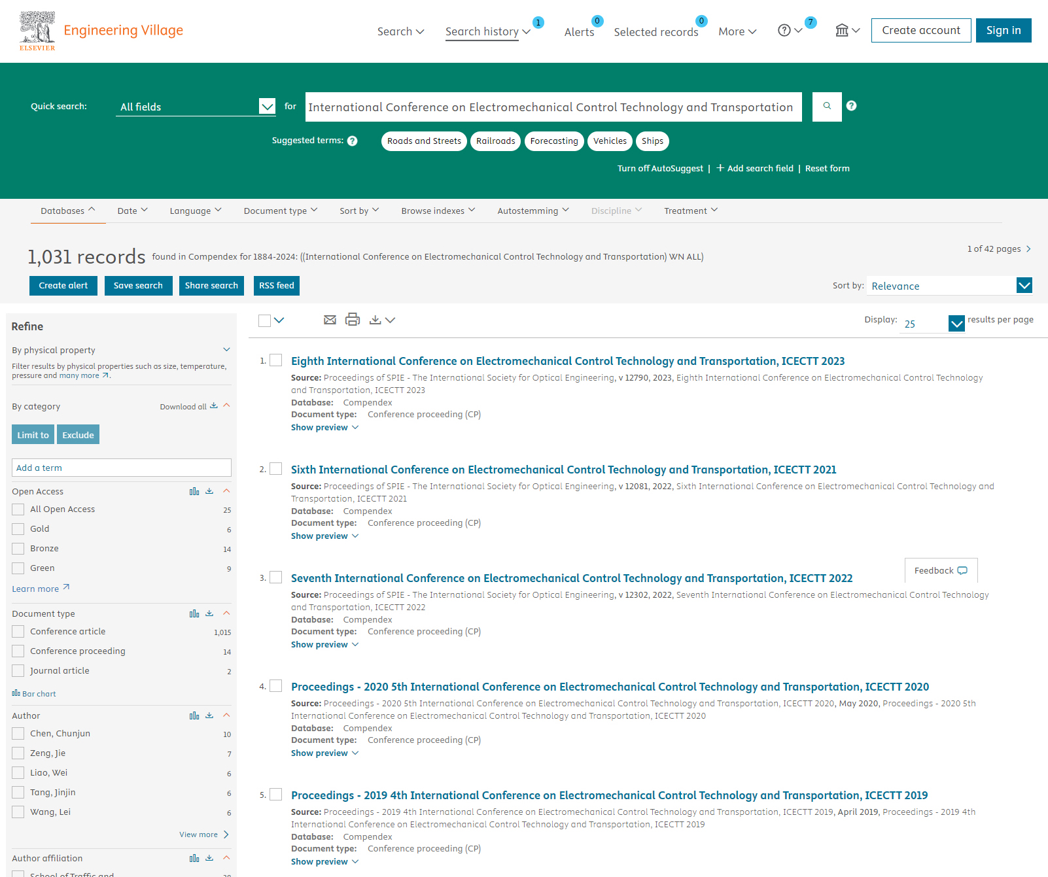Image resolution: width=1048 pixels, height=877 pixels.
Task: Open Author affiliation bar chart icon
Action: click(x=194, y=858)
